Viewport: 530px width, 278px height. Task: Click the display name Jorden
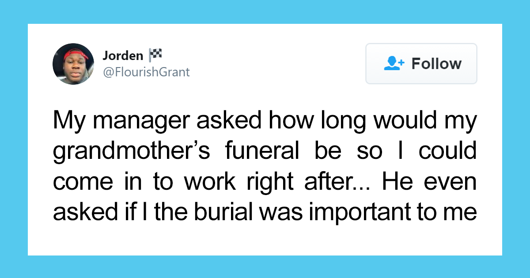(x=123, y=56)
